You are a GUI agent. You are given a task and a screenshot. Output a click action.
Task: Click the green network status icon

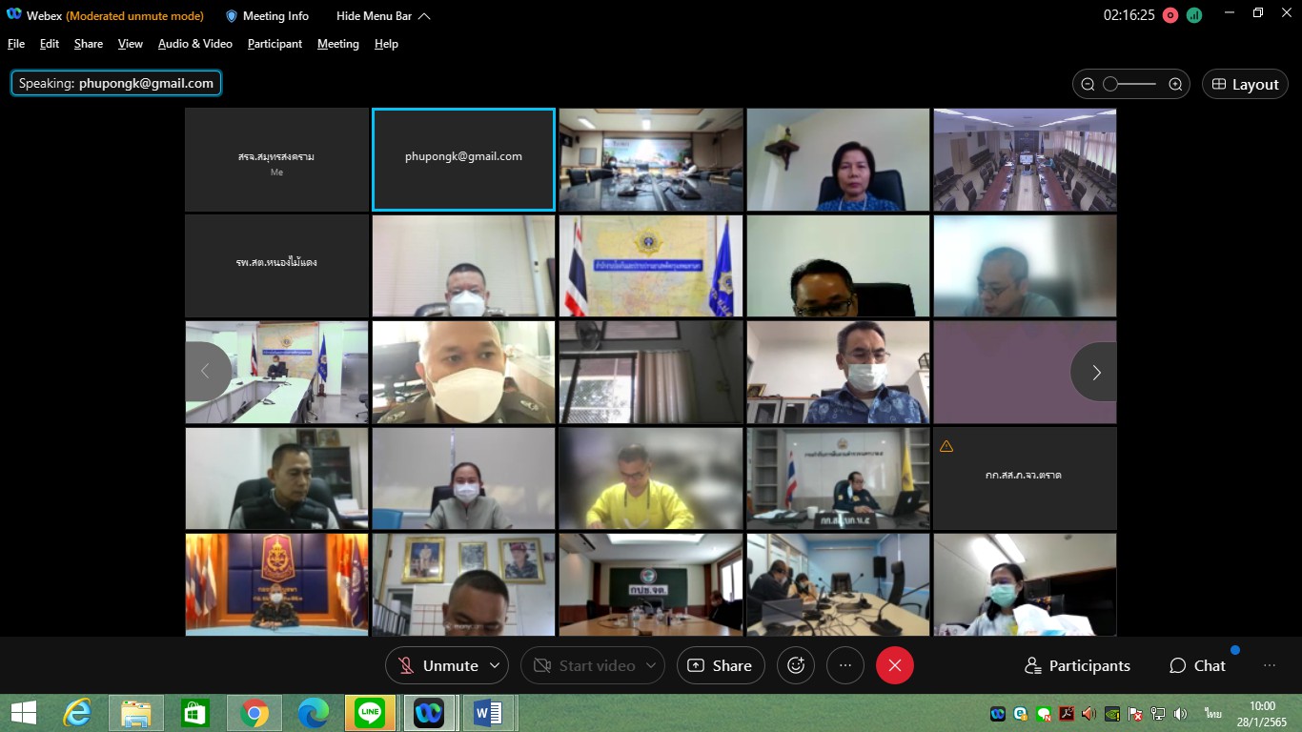(x=1193, y=15)
